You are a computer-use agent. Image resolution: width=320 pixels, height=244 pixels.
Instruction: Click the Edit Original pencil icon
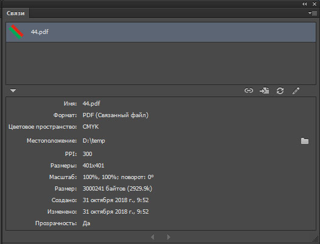(296, 90)
